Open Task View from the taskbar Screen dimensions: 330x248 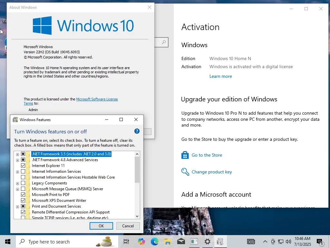pos(126,242)
